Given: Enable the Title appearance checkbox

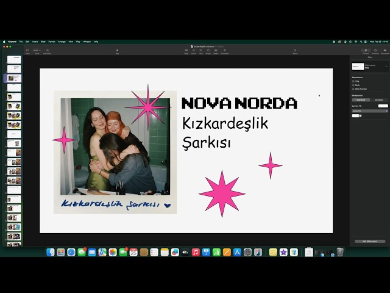Looking at the screenshot, I should tap(353, 81).
